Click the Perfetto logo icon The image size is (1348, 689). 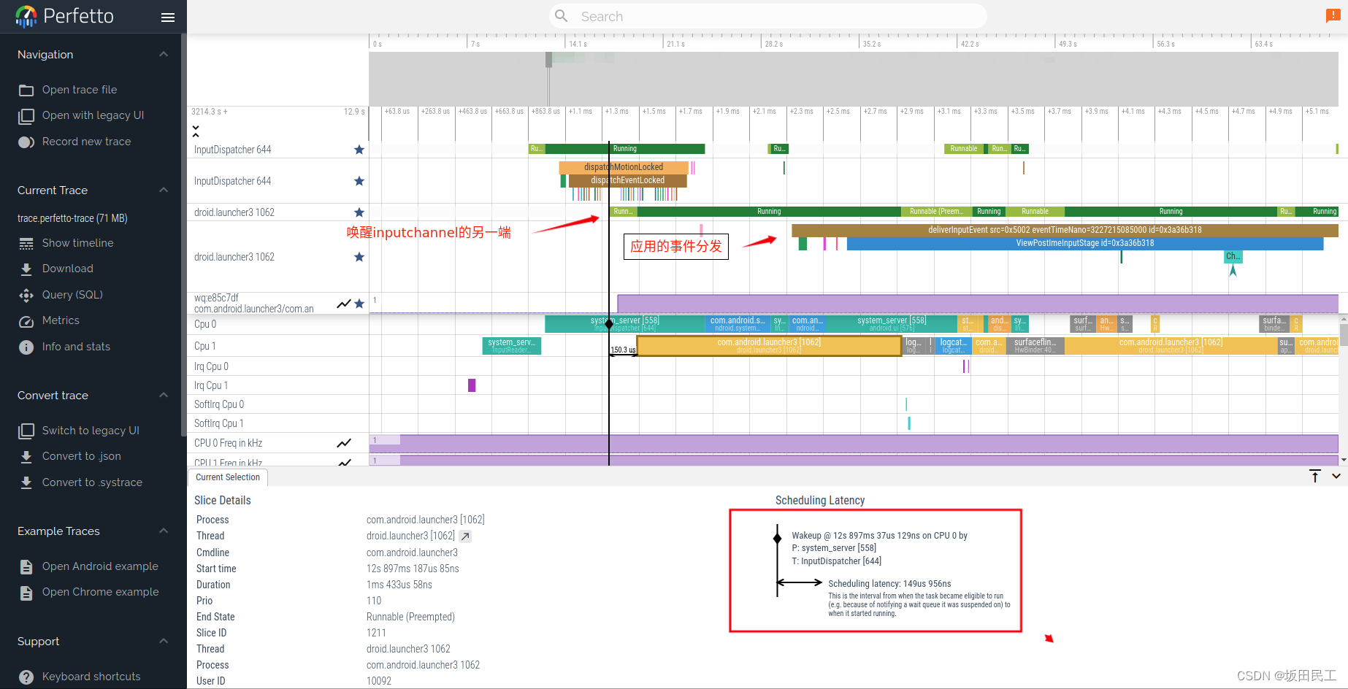pyautogui.click(x=26, y=16)
